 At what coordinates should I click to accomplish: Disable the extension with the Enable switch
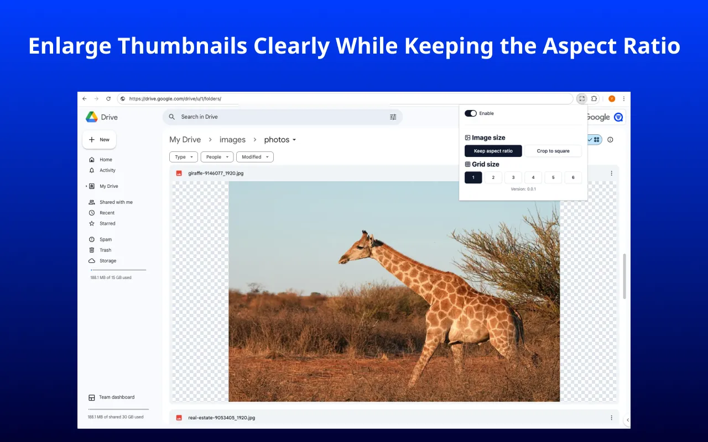[x=471, y=113]
